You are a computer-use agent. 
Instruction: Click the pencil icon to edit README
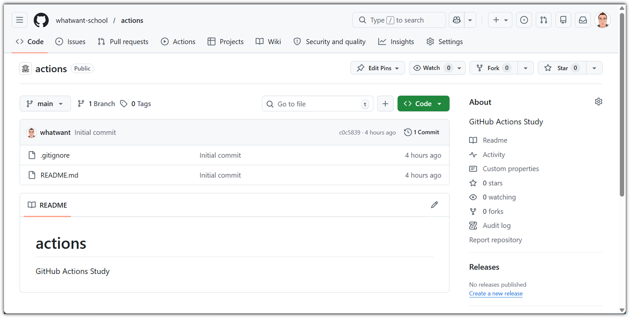click(x=435, y=205)
